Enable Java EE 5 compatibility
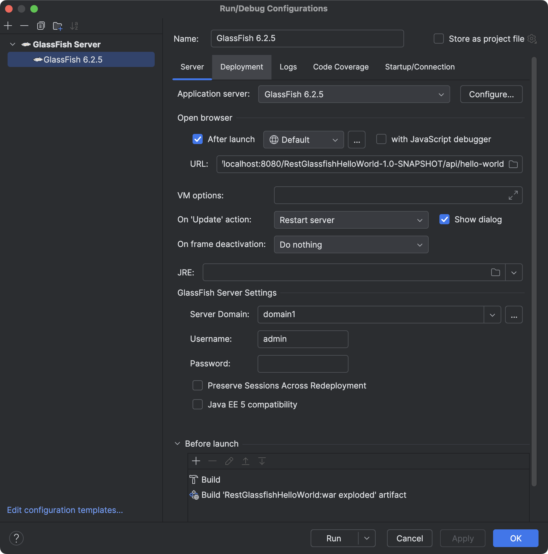The width and height of the screenshot is (548, 554). pos(197,404)
